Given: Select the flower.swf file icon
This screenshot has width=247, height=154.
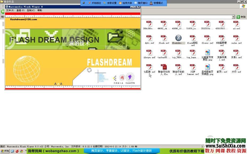Looking at the screenshot, I should (207, 38).
